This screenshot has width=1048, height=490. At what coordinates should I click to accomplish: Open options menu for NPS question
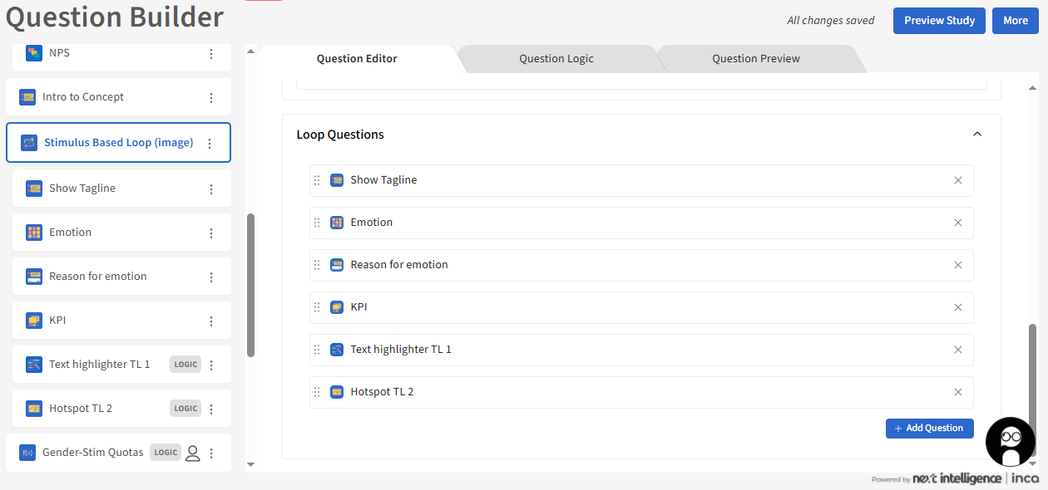pos(211,53)
